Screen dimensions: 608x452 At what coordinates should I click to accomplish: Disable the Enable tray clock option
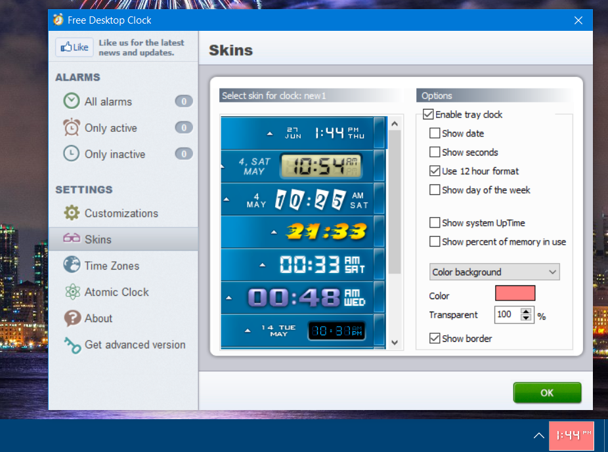429,114
